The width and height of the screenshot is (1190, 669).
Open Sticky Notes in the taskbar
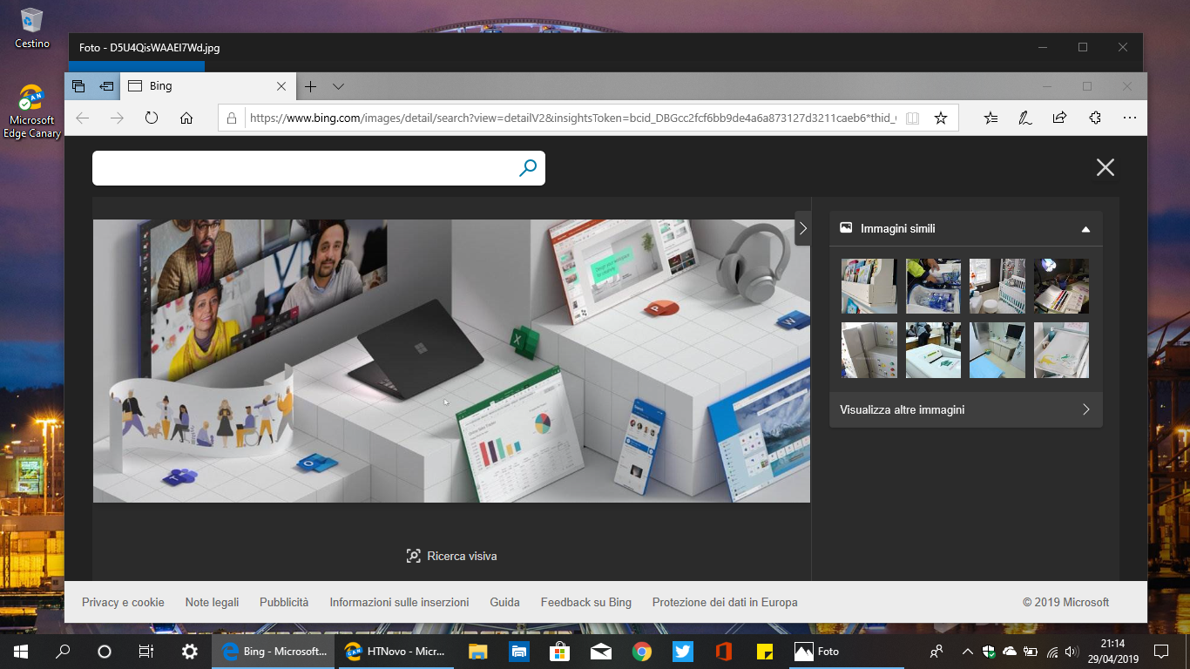coord(765,651)
